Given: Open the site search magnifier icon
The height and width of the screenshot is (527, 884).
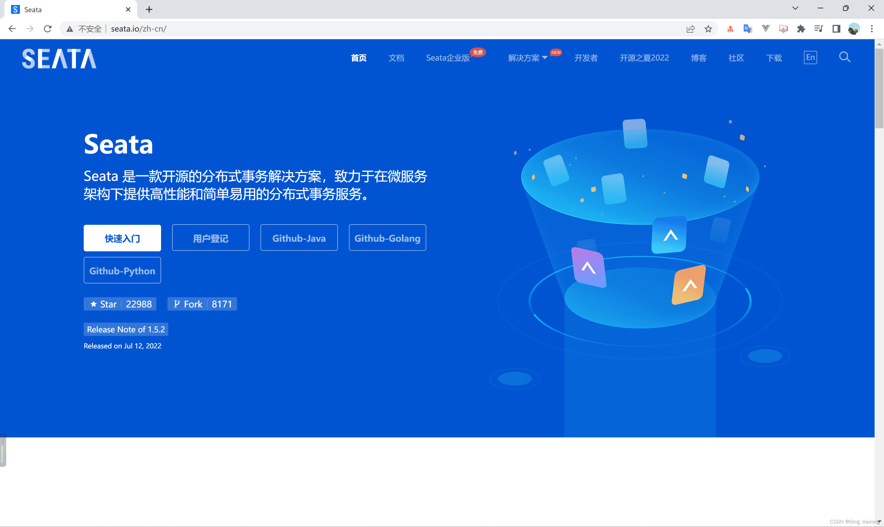Looking at the screenshot, I should point(844,57).
